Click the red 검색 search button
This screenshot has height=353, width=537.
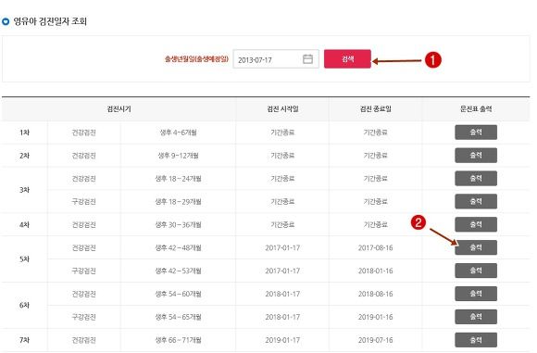pos(347,59)
